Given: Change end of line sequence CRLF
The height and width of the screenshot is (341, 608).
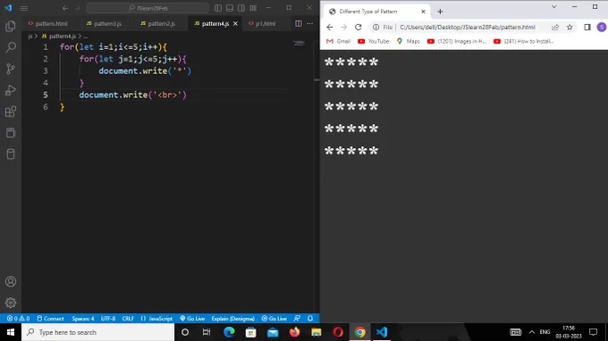Looking at the screenshot, I should click(x=128, y=319).
